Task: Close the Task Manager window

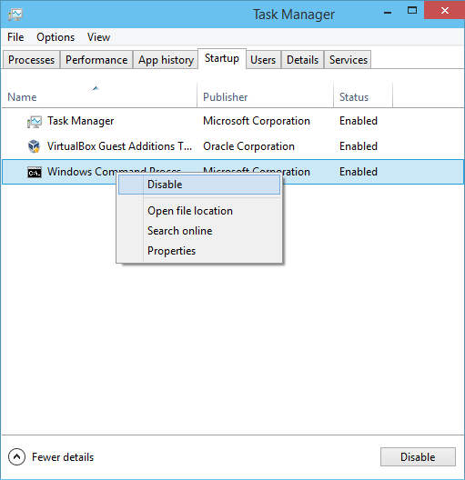Action: pos(444,10)
